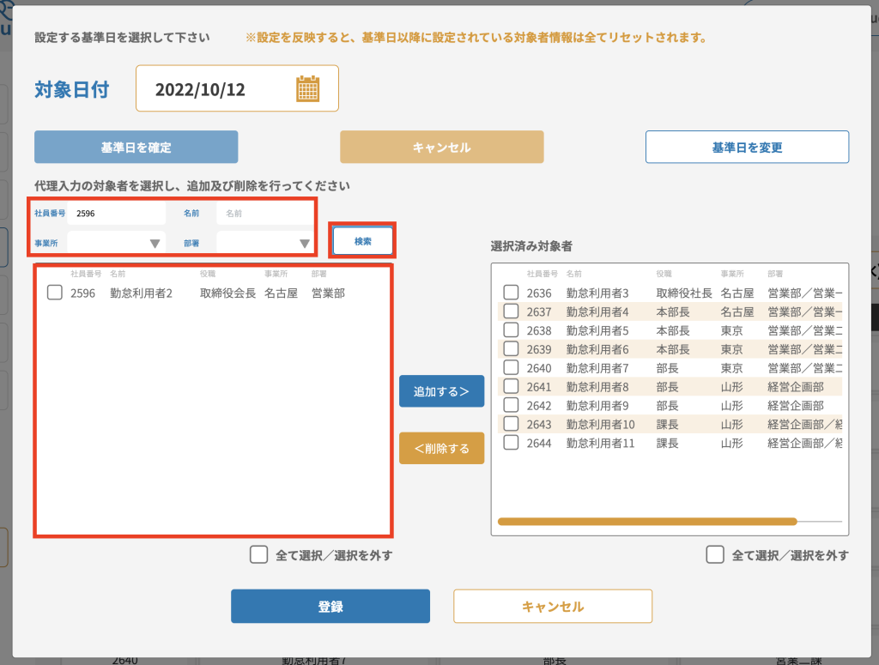Click the 社員番号 input field
The height and width of the screenshot is (665, 879).
pos(115,213)
